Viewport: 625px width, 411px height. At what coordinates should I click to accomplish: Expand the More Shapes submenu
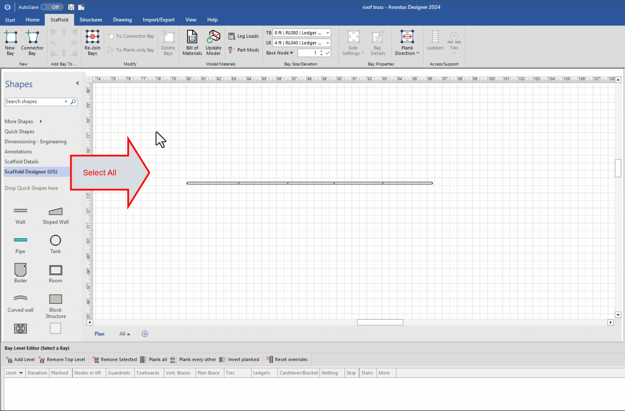pyautogui.click(x=41, y=122)
